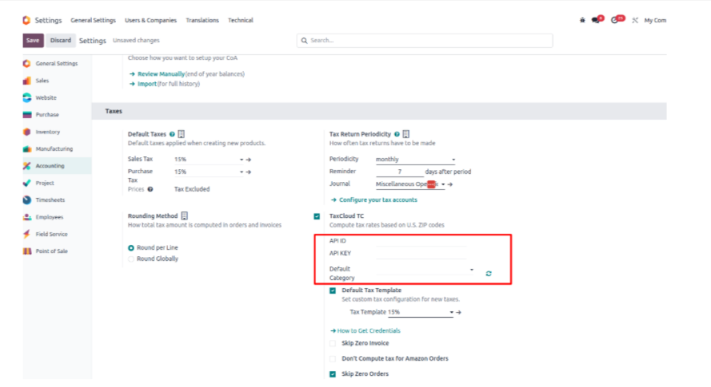Open the Technical menu
Image resolution: width=711 pixels, height=387 pixels.
240,20
